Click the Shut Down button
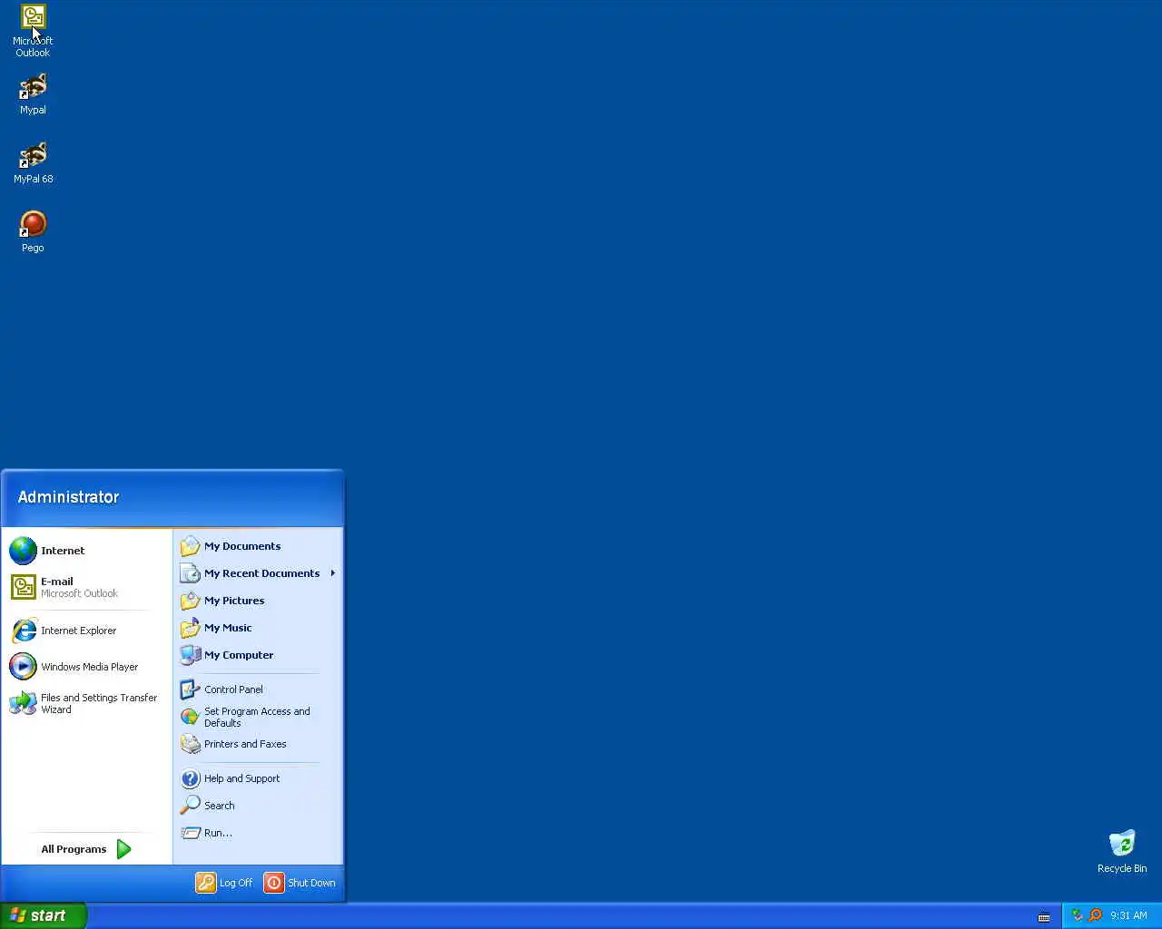Screen dimensions: 1162x929 [x=300, y=883]
